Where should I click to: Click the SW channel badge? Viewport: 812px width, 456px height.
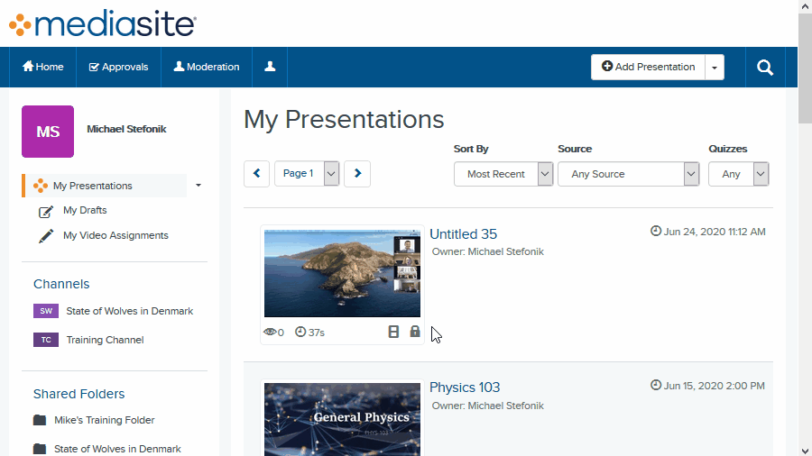tap(46, 311)
